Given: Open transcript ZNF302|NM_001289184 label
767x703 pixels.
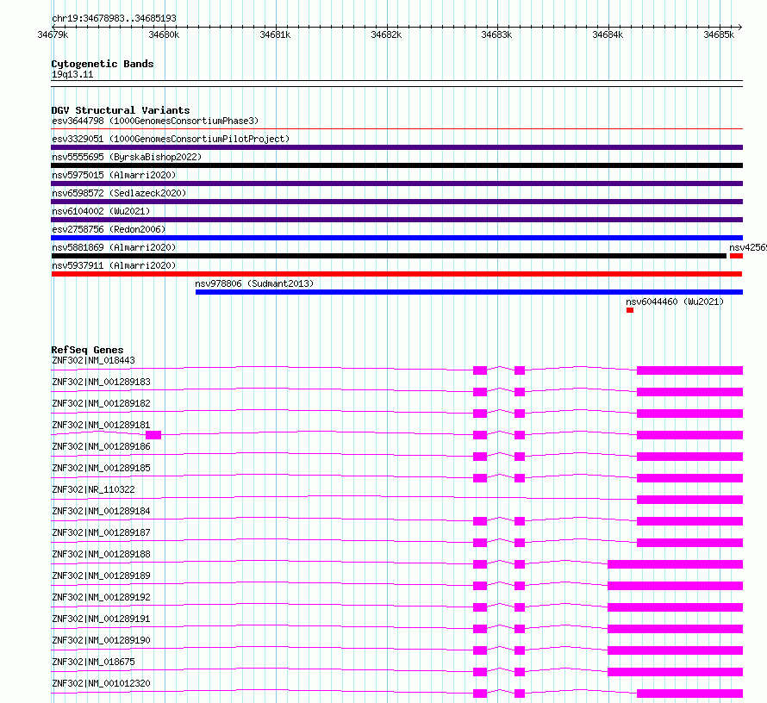Looking at the screenshot, I should pos(101,511).
